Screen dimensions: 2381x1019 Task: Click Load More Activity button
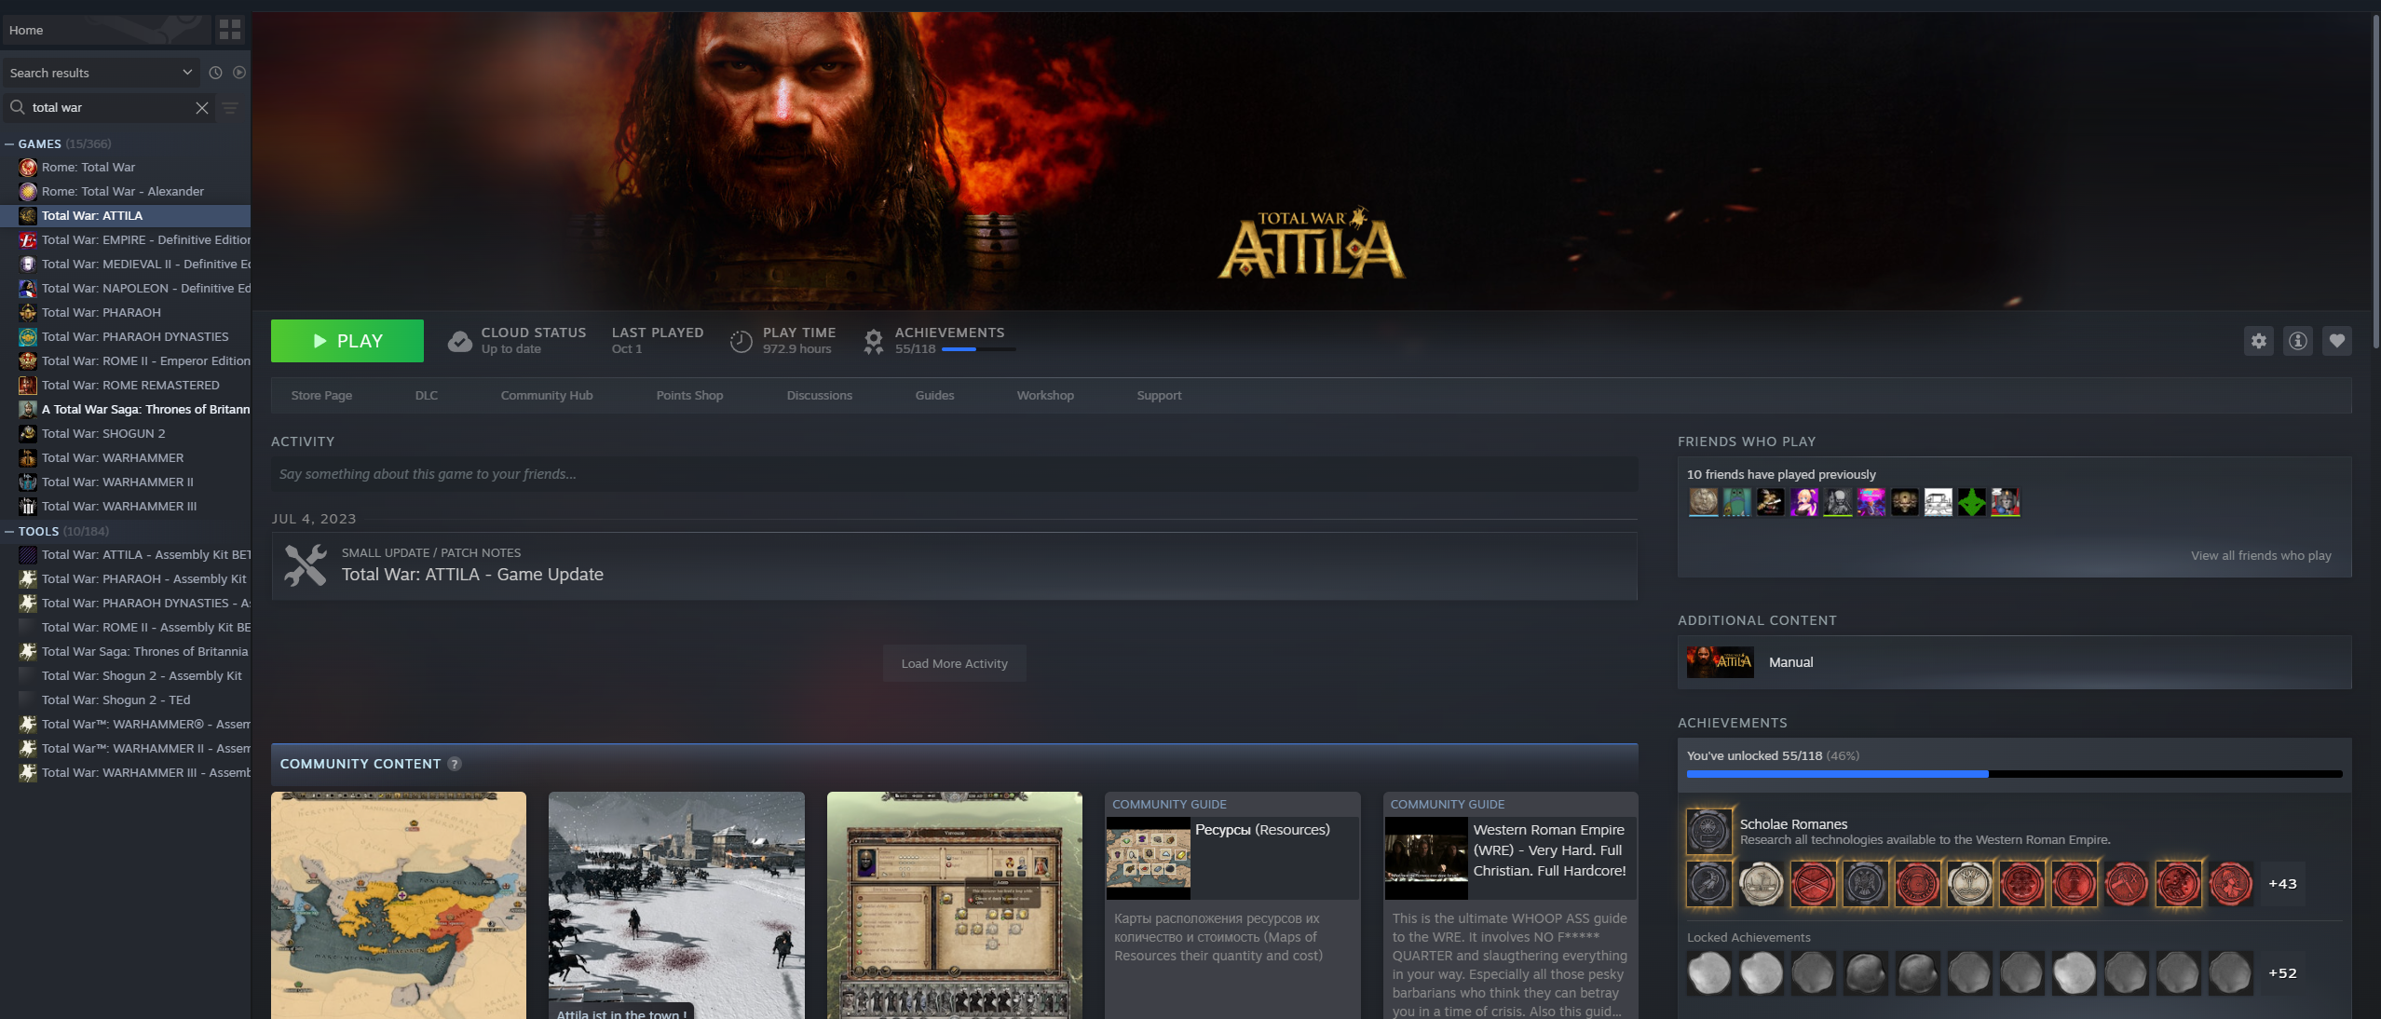[x=954, y=664]
